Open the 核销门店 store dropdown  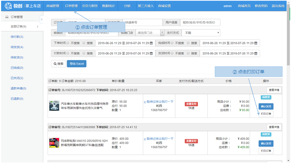click(150, 33)
